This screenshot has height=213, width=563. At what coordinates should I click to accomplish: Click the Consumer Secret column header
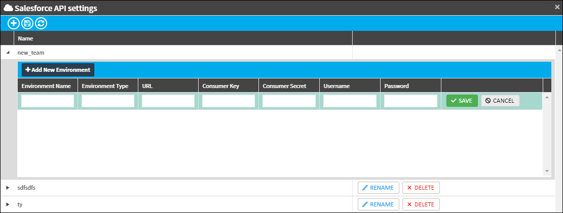289,86
